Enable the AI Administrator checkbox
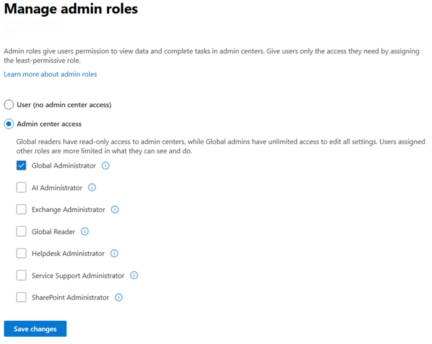The width and height of the screenshot is (432, 344). pyautogui.click(x=21, y=187)
